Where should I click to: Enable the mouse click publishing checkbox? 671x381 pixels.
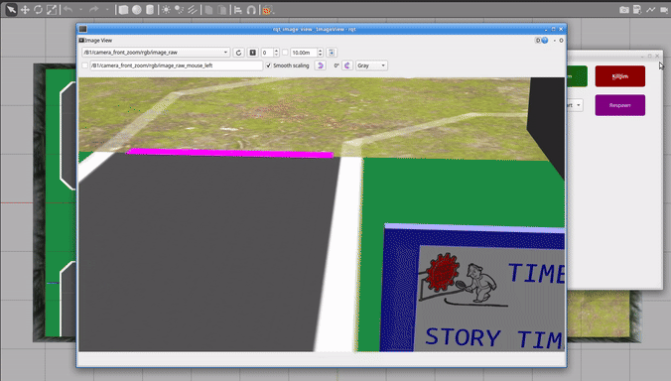(84, 65)
